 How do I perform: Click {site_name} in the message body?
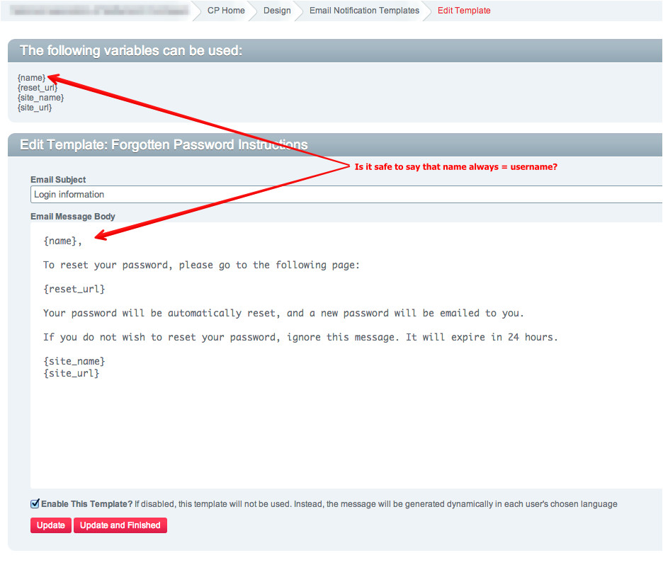tap(74, 361)
